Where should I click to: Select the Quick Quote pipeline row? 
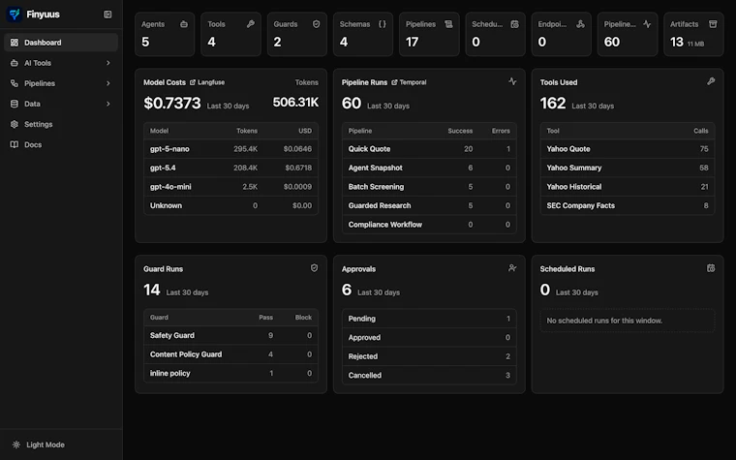[429, 149]
